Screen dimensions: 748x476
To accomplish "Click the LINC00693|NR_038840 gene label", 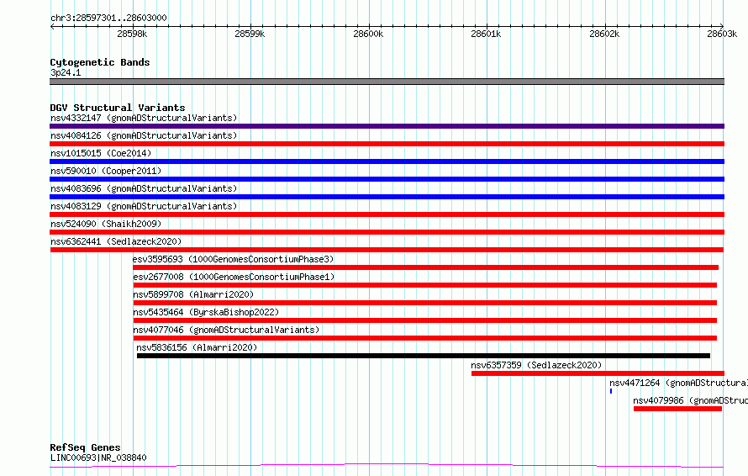I will (98, 457).
